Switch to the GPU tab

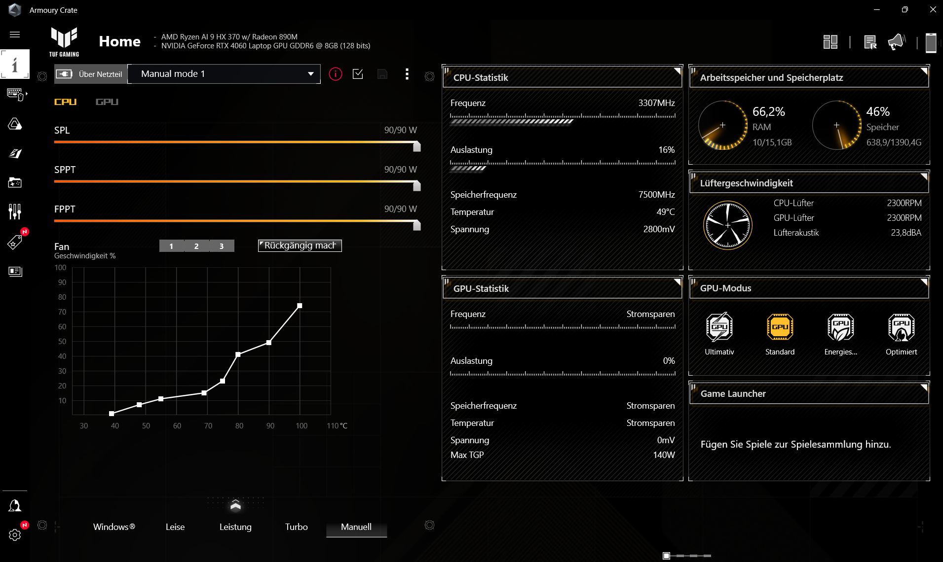point(107,102)
